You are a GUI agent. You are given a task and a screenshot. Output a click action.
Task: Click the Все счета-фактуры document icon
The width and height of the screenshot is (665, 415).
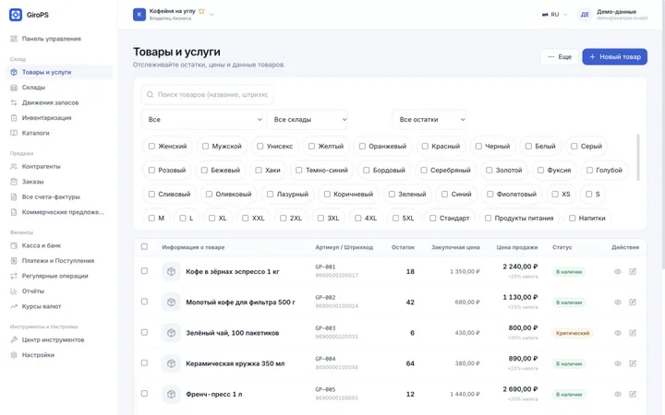[x=14, y=197]
